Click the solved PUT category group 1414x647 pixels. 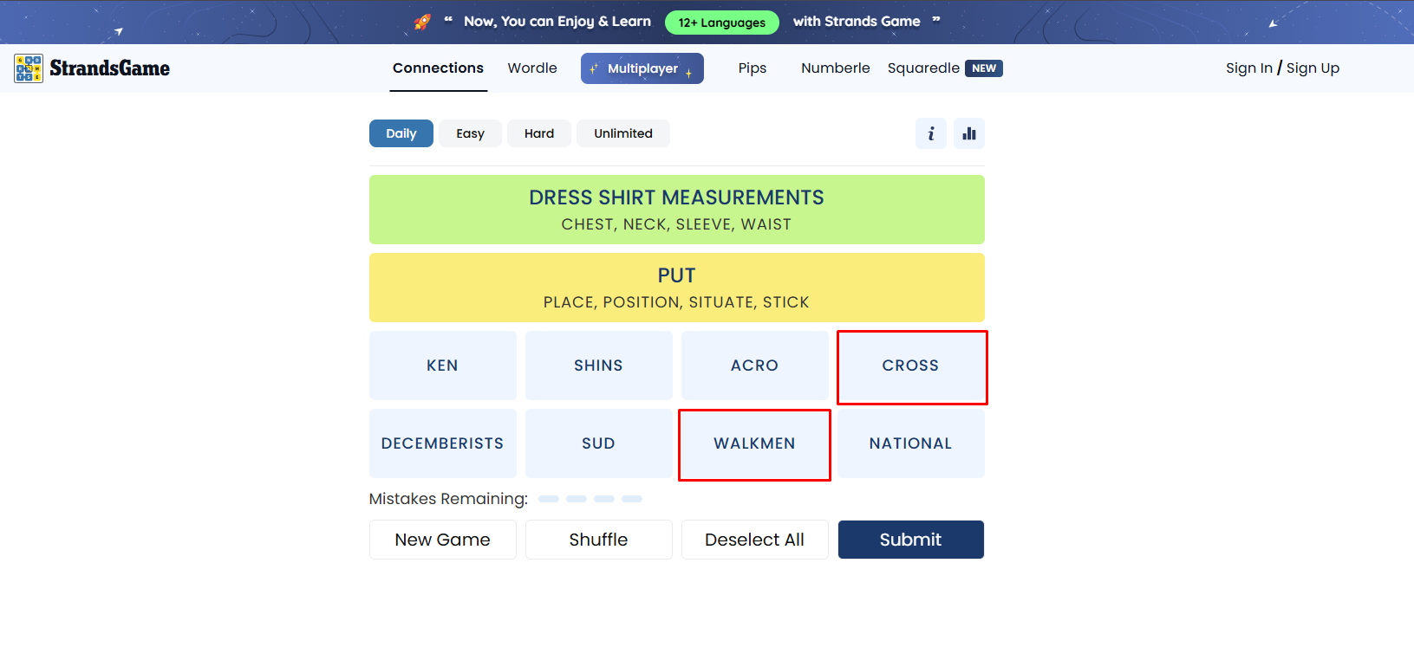(x=676, y=288)
